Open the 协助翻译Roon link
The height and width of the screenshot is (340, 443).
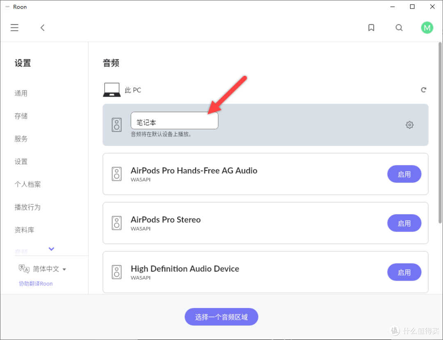(36, 283)
